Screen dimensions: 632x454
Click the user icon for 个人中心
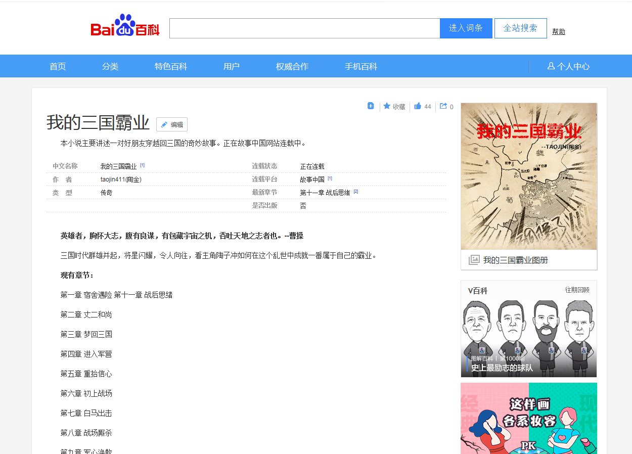tap(551, 66)
